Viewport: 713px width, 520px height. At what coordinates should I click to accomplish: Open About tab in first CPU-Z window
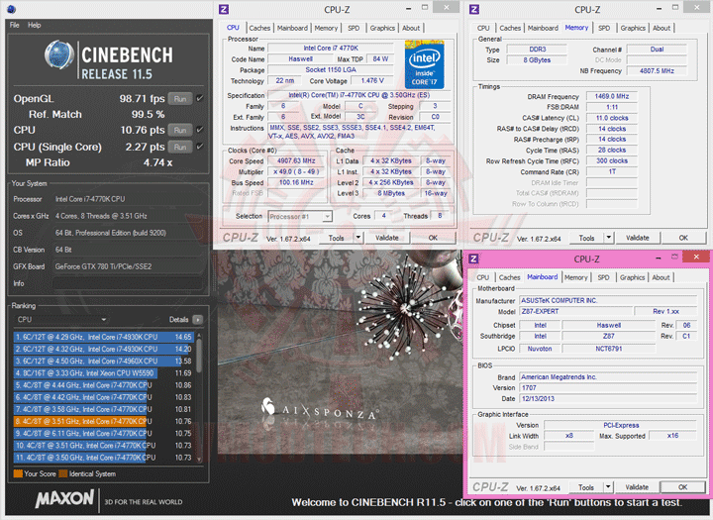[x=411, y=28]
